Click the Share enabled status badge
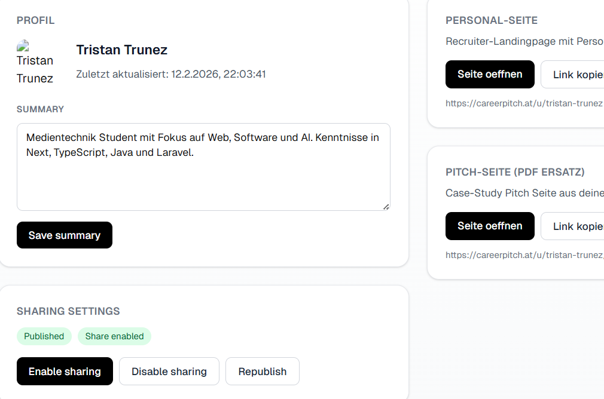The width and height of the screenshot is (604, 399). pyautogui.click(x=114, y=336)
